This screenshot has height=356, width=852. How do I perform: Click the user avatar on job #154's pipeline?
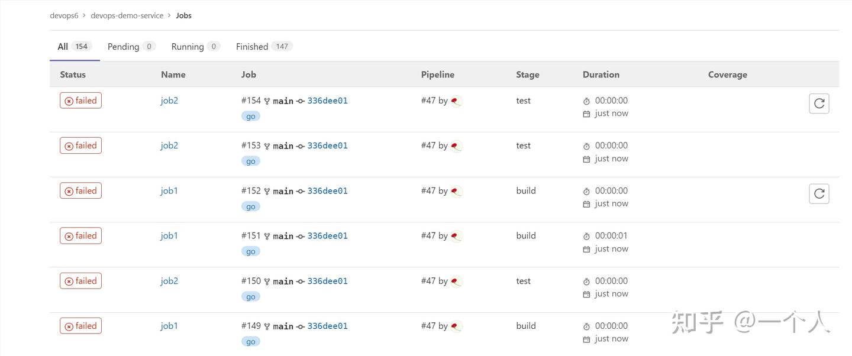point(456,101)
